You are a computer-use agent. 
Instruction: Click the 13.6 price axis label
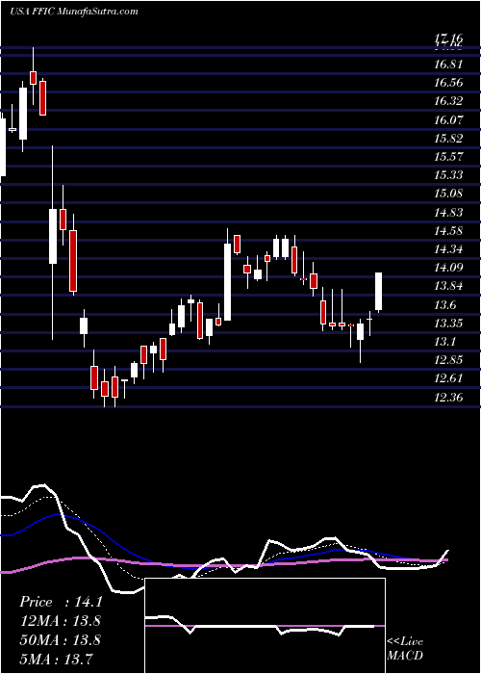[x=444, y=305]
